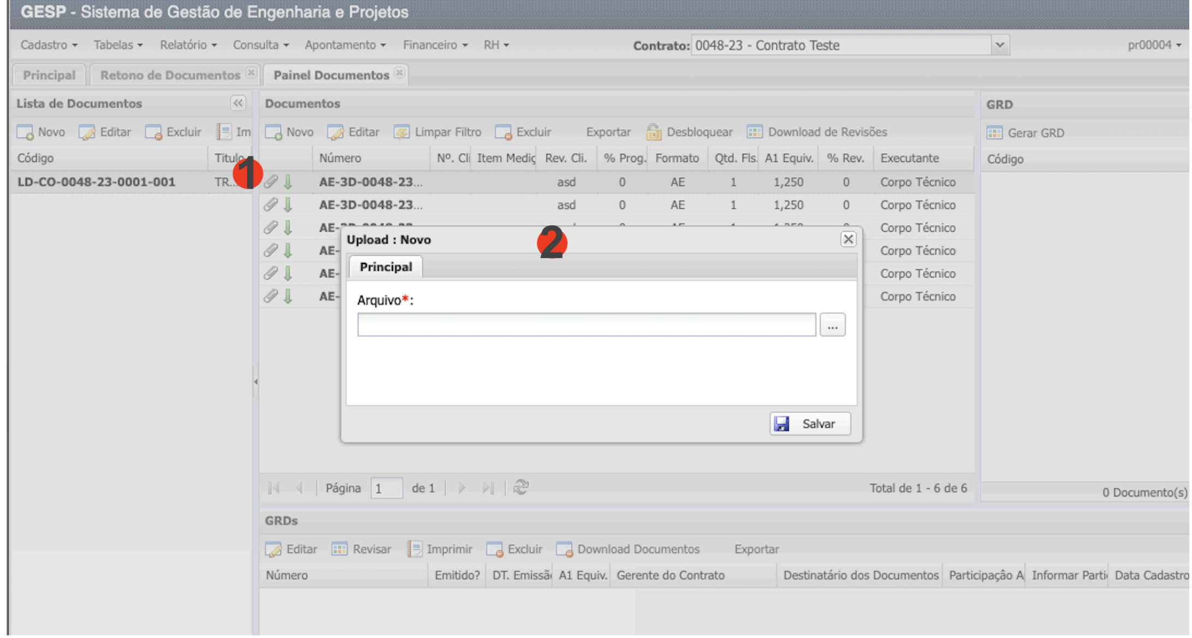Click the file browse ellipsis button
The width and height of the screenshot is (1192, 638).
[832, 326]
